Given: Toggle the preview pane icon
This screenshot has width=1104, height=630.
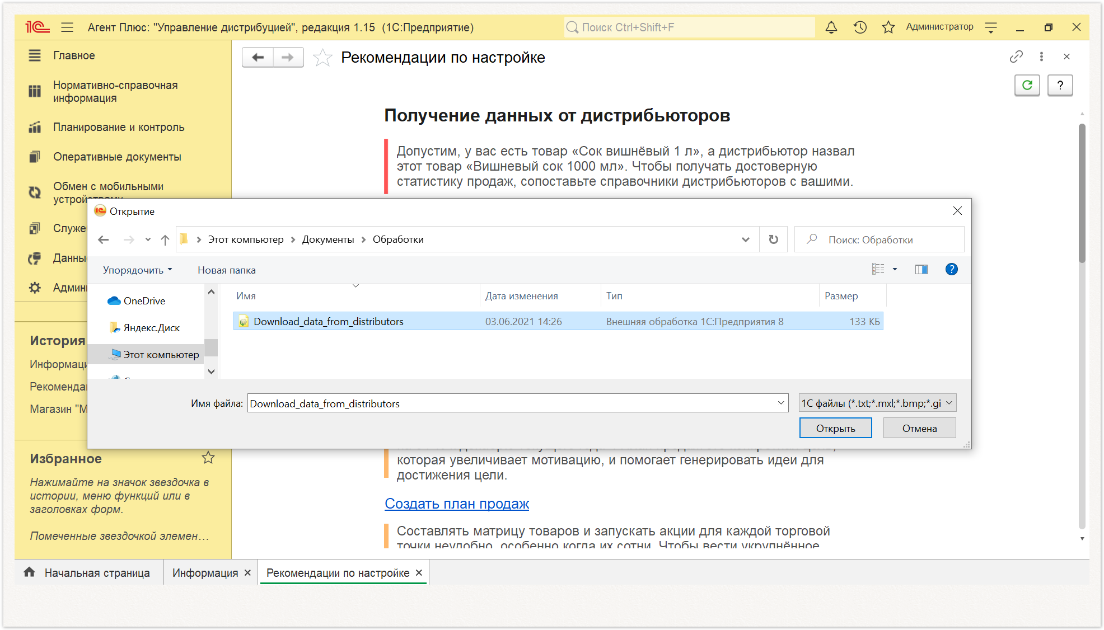Looking at the screenshot, I should (921, 269).
